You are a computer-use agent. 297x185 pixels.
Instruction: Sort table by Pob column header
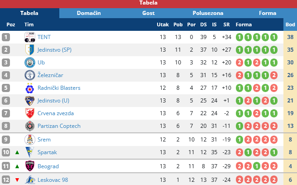tap(178, 24)
